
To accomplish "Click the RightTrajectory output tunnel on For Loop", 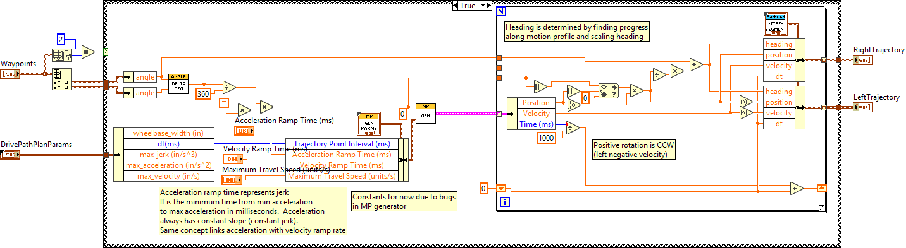I will [x=824, y=60].
